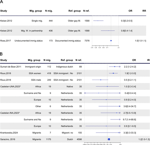Screen dimensions: 150x145
Task: Click the Saracino 2016 large square marker
Action: (x=109, y=139)
